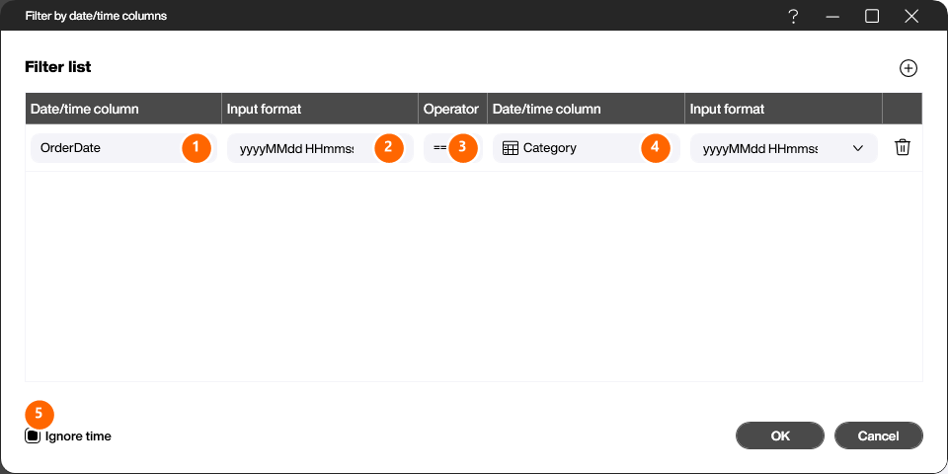Open the == operator dropdown

pyautogui.click(x=453, y=148)
